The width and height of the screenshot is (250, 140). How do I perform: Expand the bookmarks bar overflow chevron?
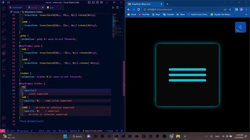(246, 14)
